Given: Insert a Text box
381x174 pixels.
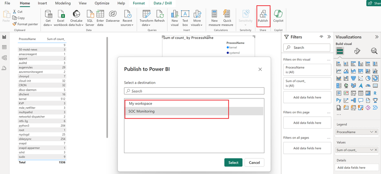Looking at the screenshot, I should tap(185, 18).
